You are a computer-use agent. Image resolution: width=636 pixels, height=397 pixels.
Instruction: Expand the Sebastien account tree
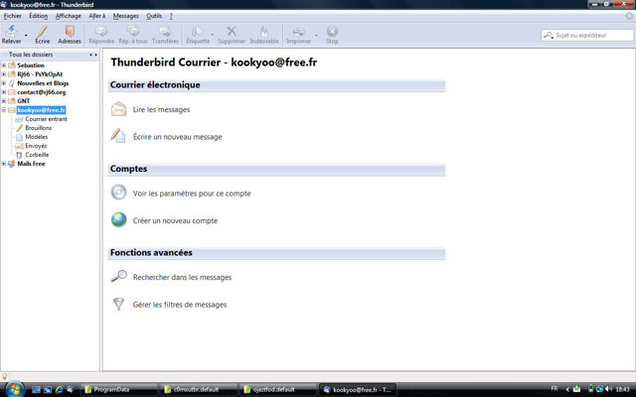[4, 66]
